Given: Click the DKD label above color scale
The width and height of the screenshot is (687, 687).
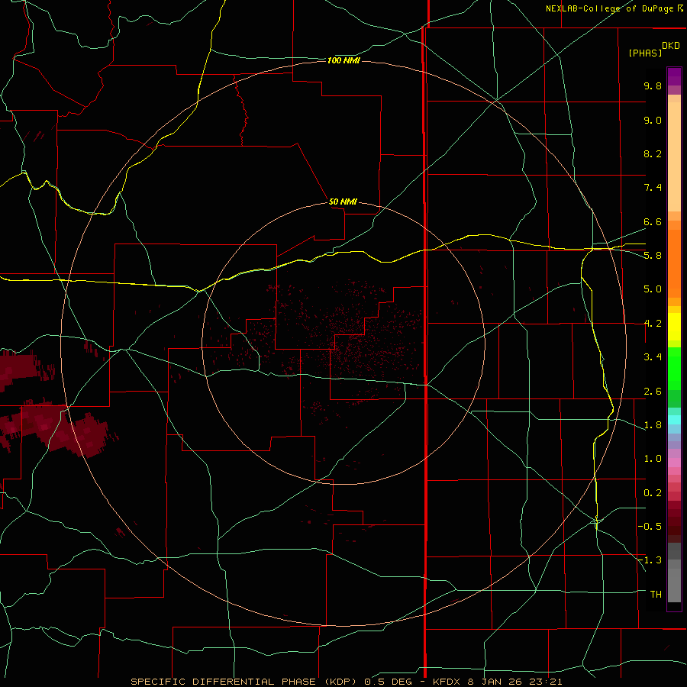Looking at the screenshot, I should click(671, 45).
